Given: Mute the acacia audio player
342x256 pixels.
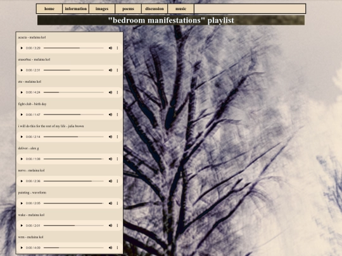Looking at the screenshot, I should [x=110, y=48].
